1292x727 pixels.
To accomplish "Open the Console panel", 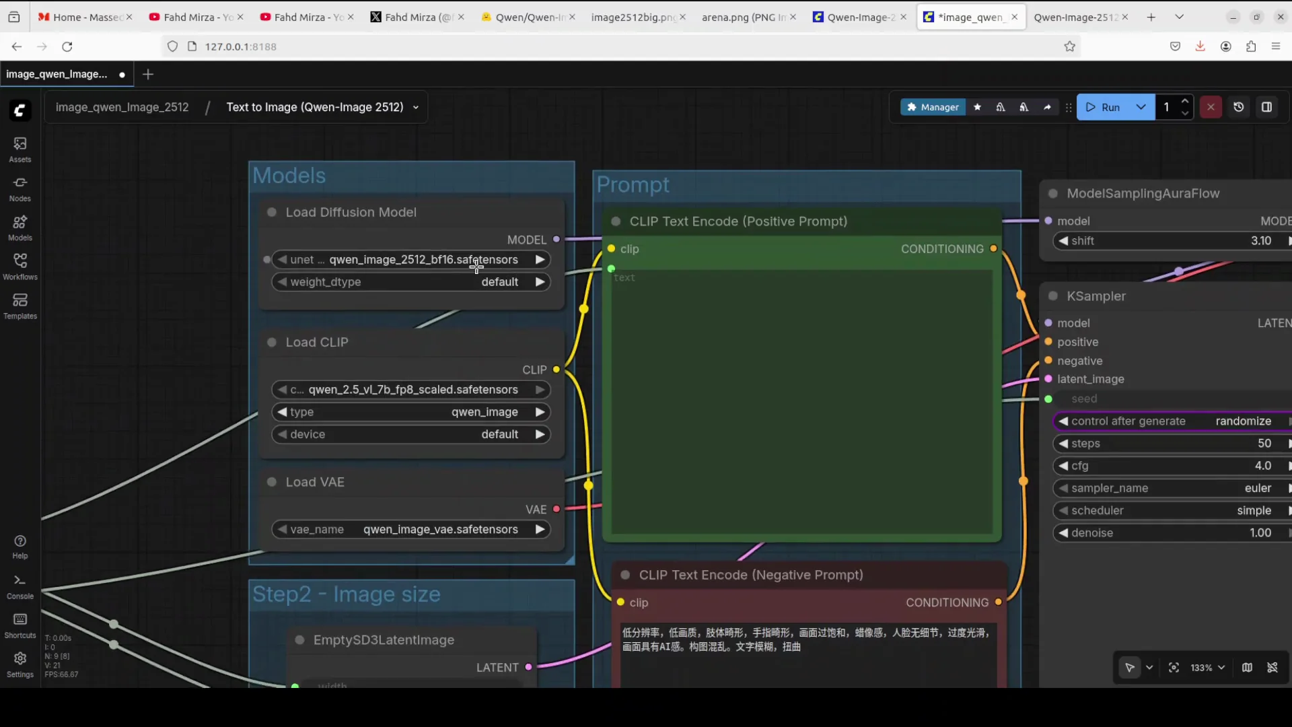I will tap(20, 586).
